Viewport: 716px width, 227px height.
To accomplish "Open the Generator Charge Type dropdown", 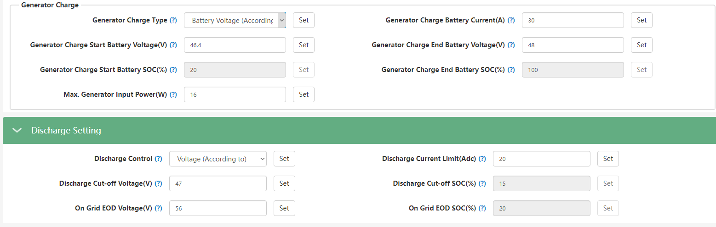I will pos(235,20).
